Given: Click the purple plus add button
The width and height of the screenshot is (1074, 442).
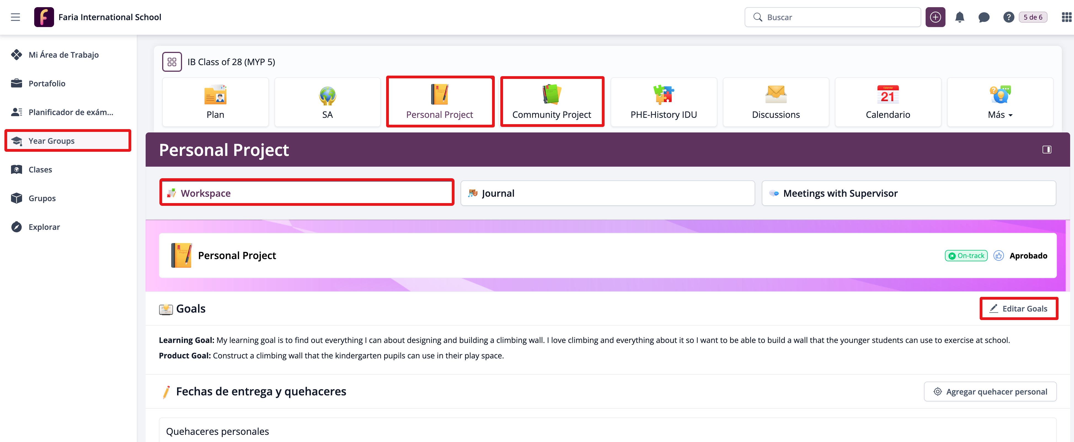Looking at the screenshot, I should coord(935,17).
